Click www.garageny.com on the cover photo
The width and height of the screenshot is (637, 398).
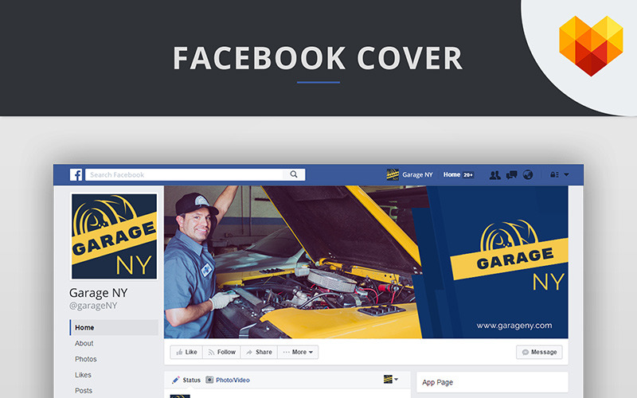(514, 326)
